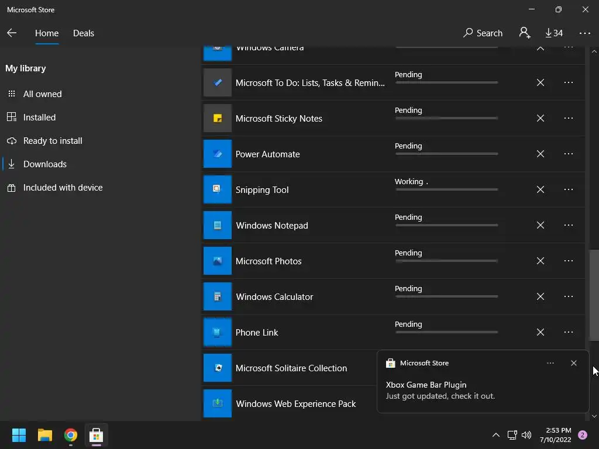Click the user account sign-in icon
Viewport: 599px width, 449px height.
pos(525,33)
